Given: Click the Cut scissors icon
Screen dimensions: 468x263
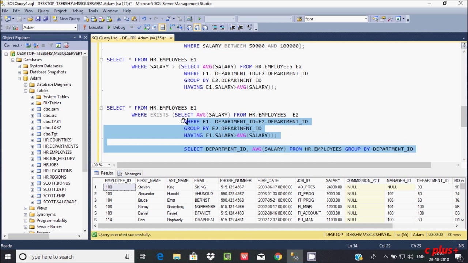Looking at the screenshot, I should [119, 19].
